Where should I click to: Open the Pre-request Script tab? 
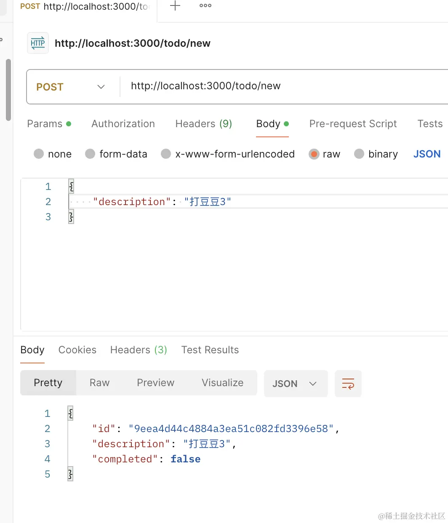pos(353,124)
